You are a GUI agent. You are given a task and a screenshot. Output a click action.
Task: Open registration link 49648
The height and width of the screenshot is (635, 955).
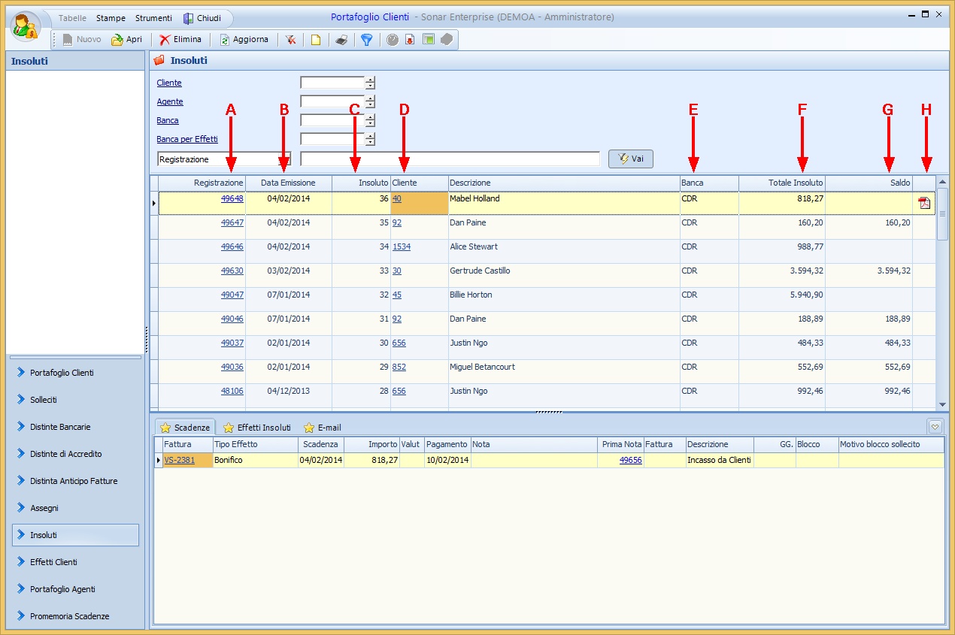(230, 198)
